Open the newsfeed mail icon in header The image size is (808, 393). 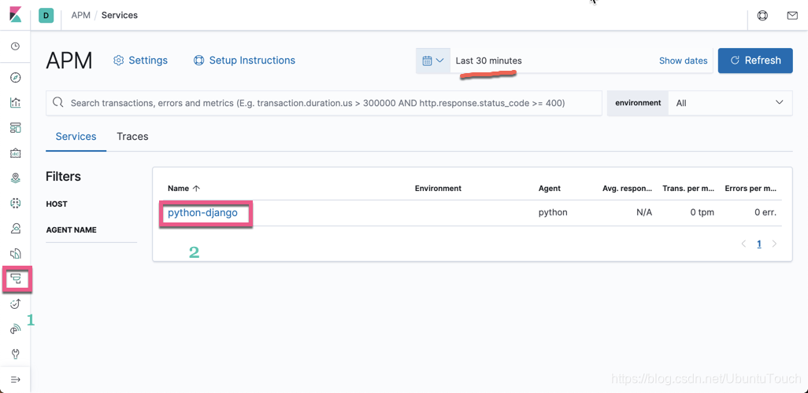pyautogui.click(x=792, y=16)
